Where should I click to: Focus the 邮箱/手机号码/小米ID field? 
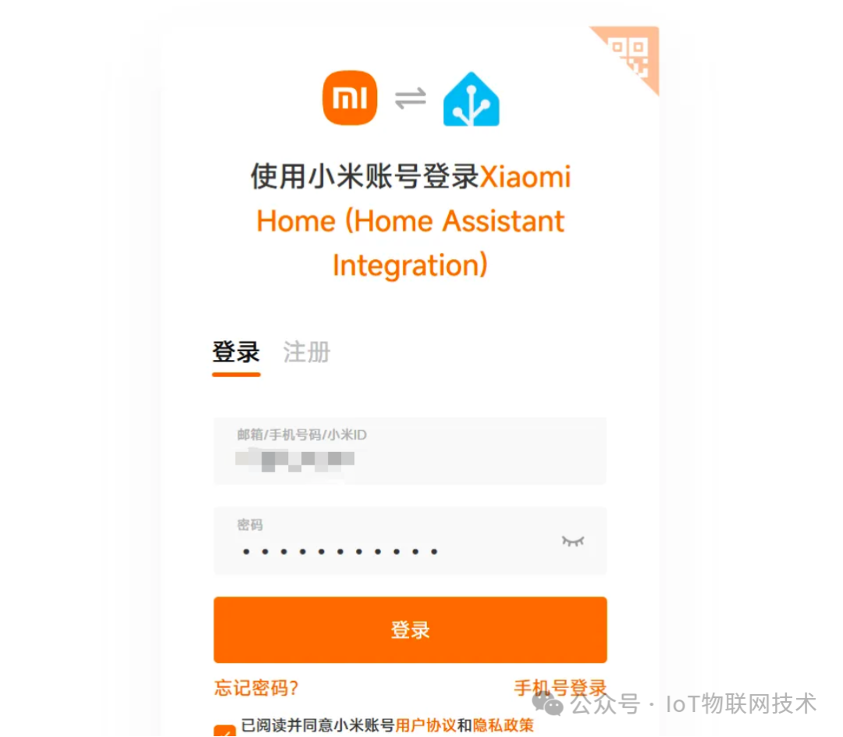click(x=411, y=450)
